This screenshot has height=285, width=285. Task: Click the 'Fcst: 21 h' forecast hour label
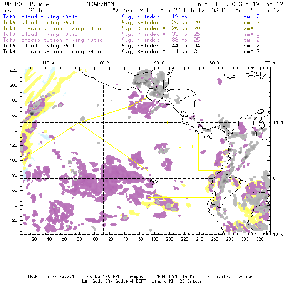click(22, 10)
